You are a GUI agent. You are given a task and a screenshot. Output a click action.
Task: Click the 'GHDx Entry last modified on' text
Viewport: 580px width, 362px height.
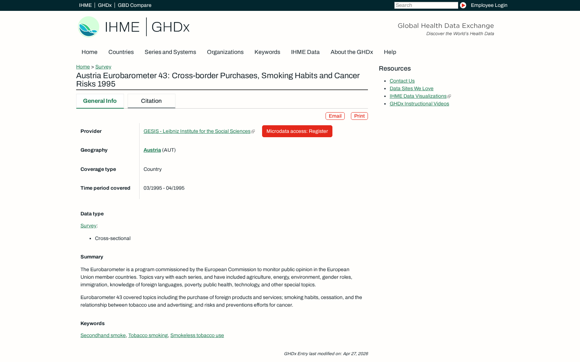tap(326, 354)
